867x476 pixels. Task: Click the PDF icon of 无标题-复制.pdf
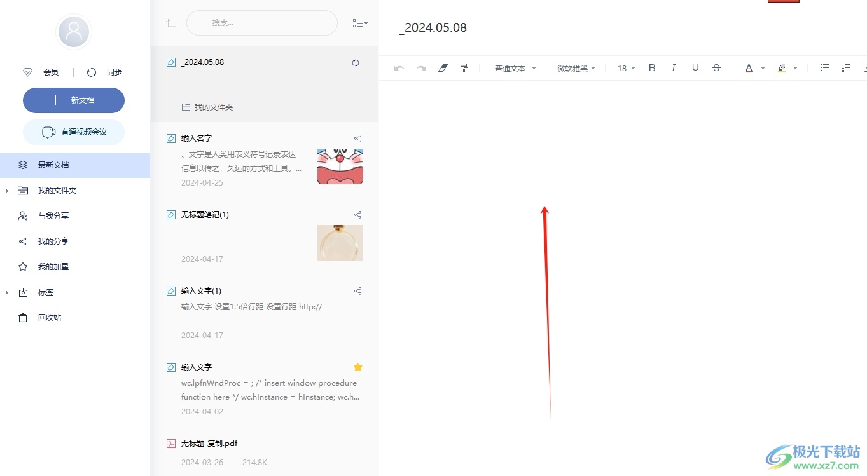(170, 444)
